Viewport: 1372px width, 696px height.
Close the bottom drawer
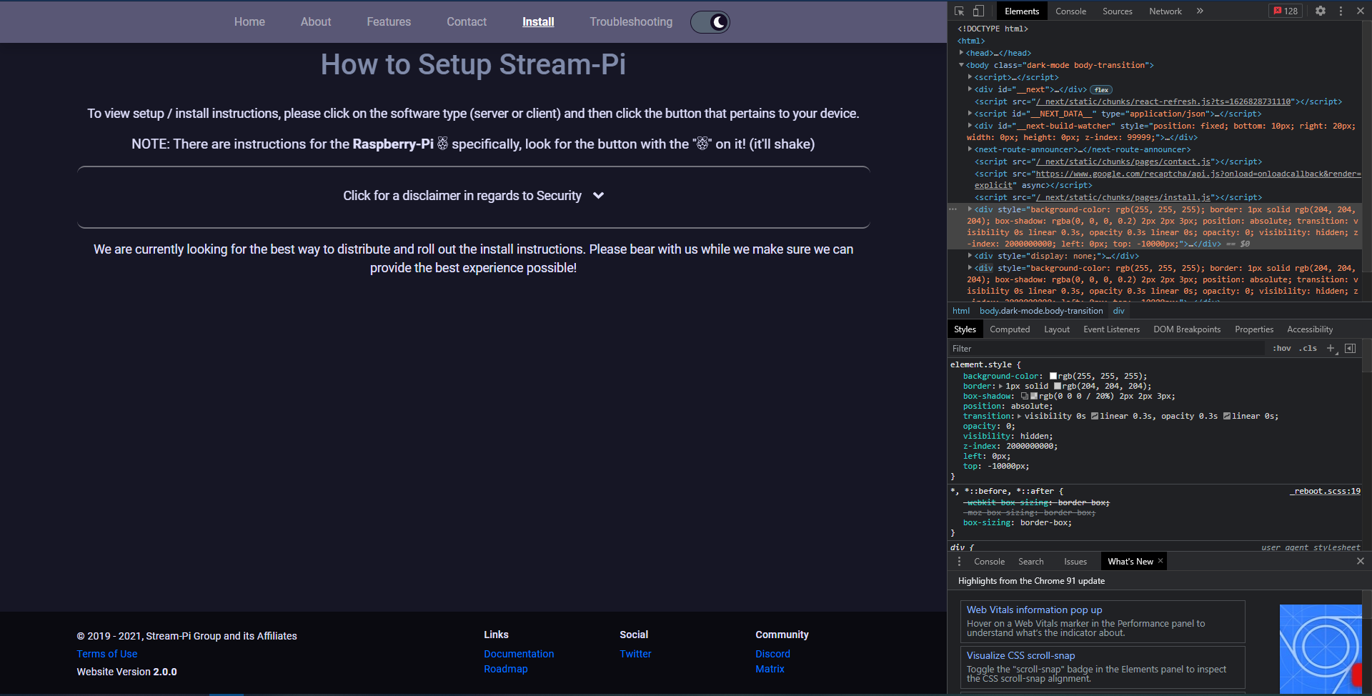tap(1361, 562)
